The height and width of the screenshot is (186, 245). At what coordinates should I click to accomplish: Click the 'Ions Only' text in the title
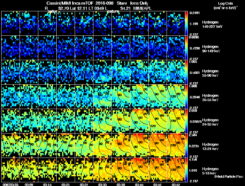[x=139, y=3]
